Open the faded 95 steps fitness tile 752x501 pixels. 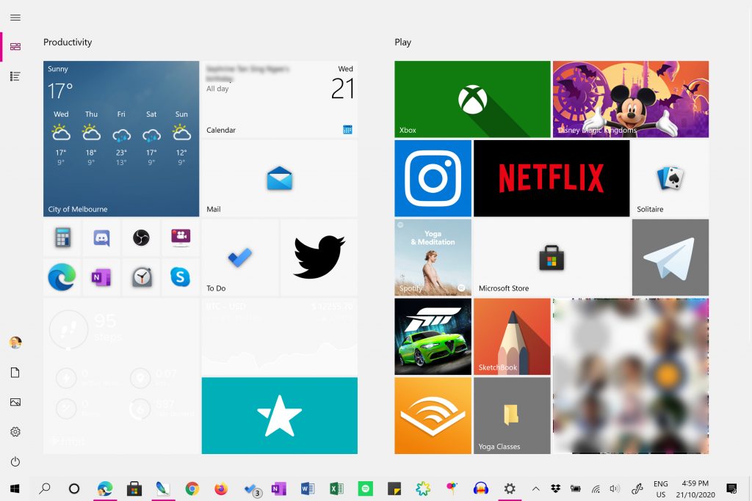pyautogui.click(x=121, y=376)
